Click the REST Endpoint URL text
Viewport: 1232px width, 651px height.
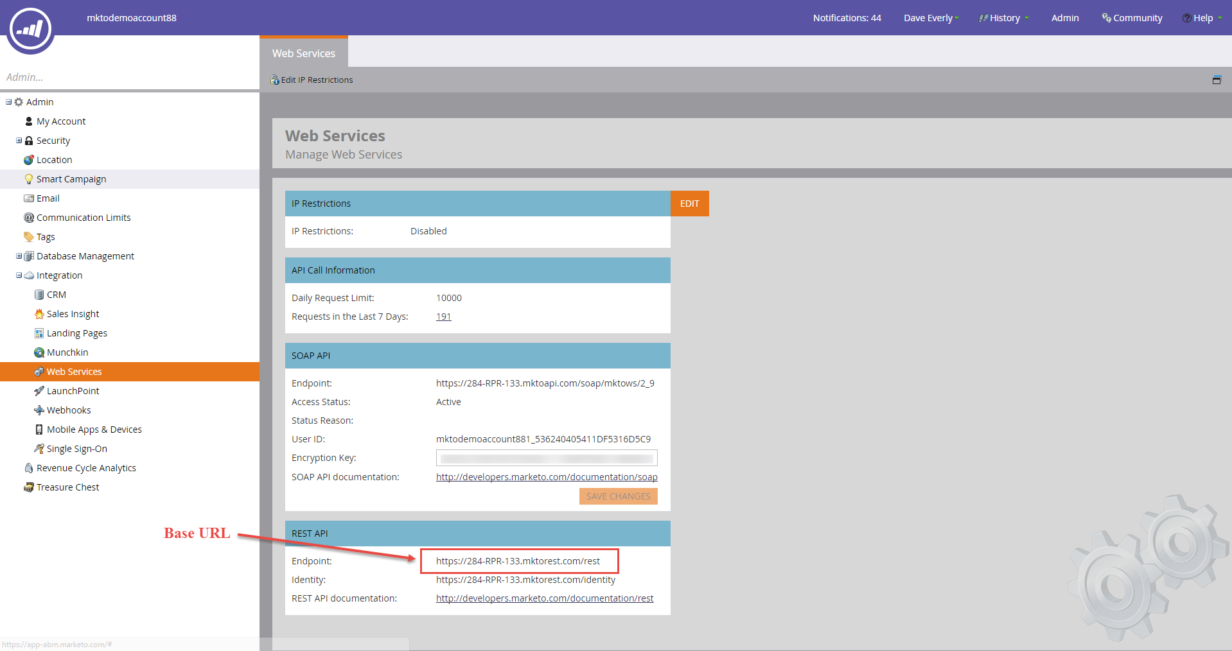(x=518, y=561)
